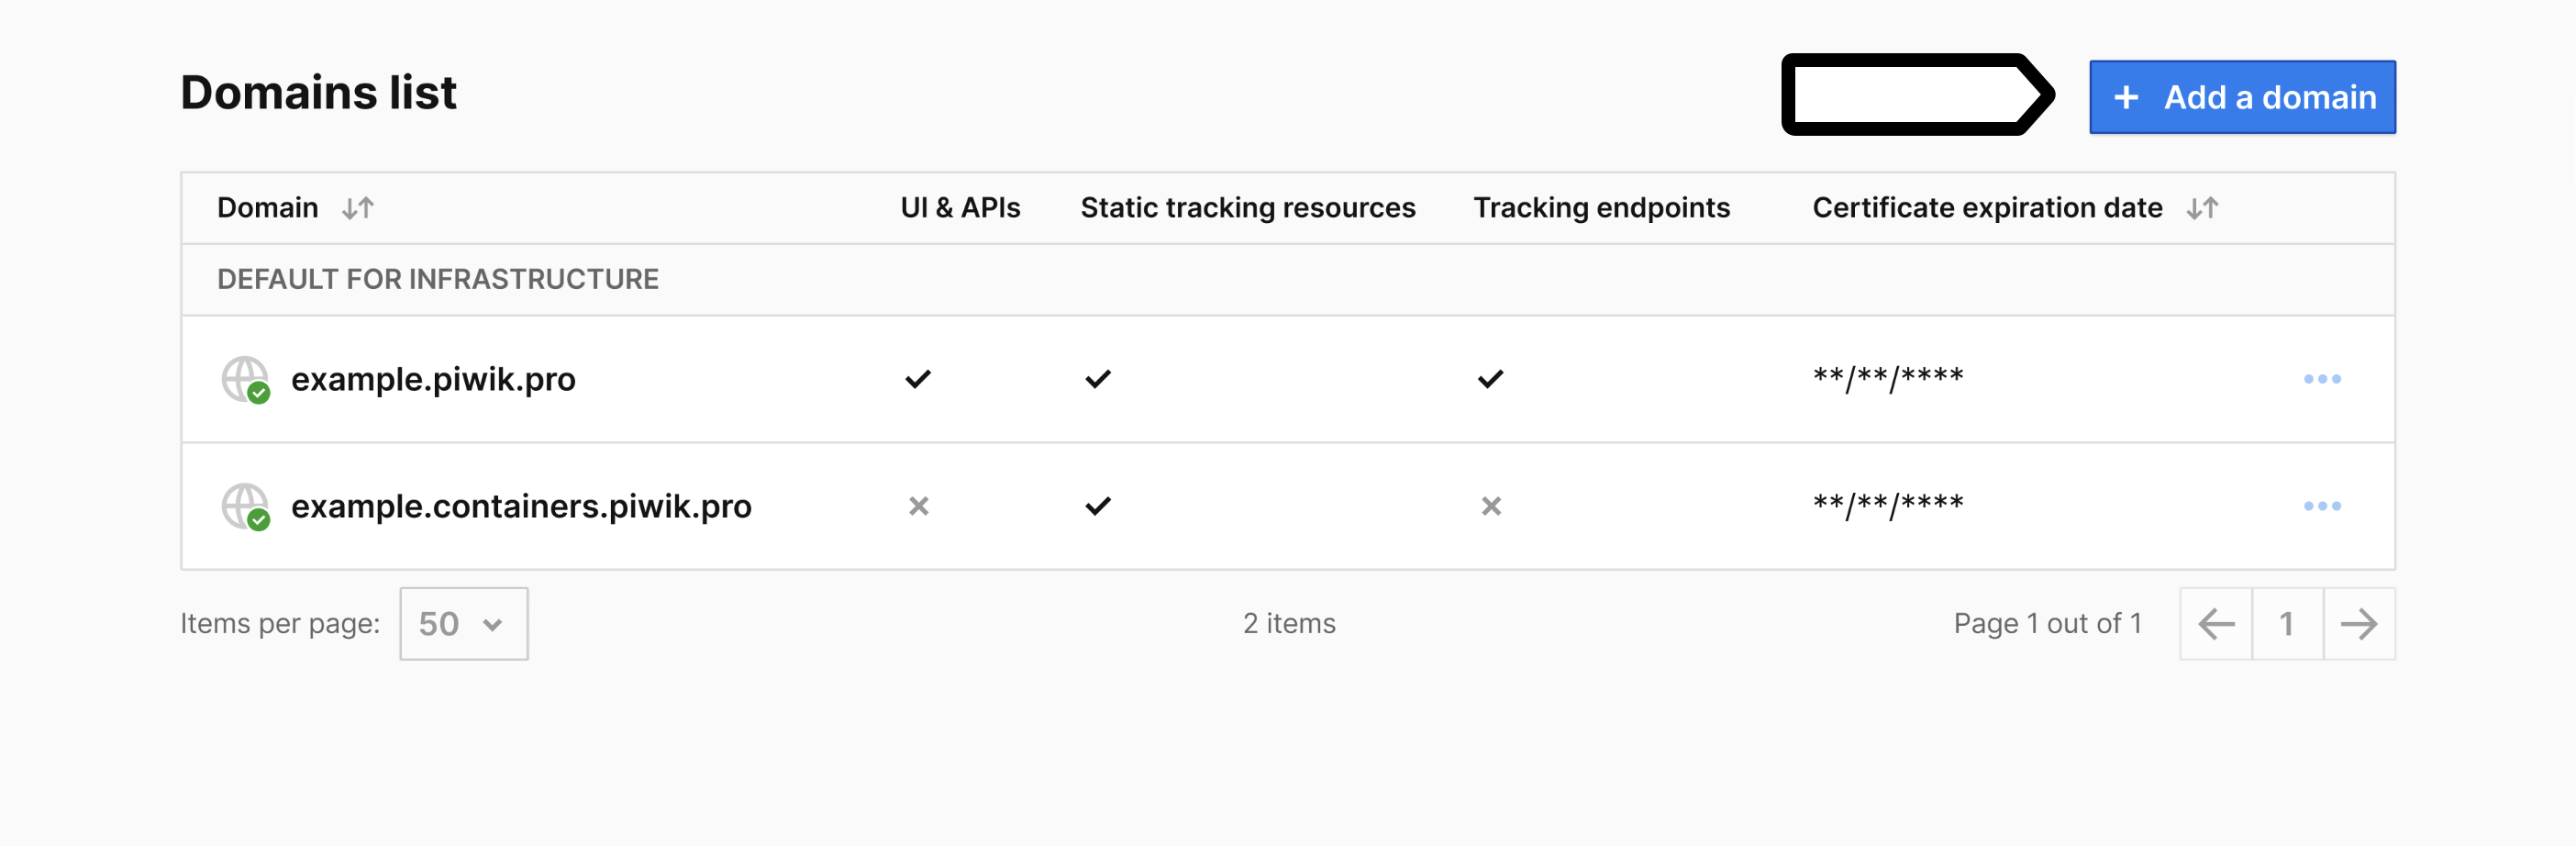Viewport: 2576px width, 846px height.
Task: Open the Items per page dropdown
Action: coord(463,624)
